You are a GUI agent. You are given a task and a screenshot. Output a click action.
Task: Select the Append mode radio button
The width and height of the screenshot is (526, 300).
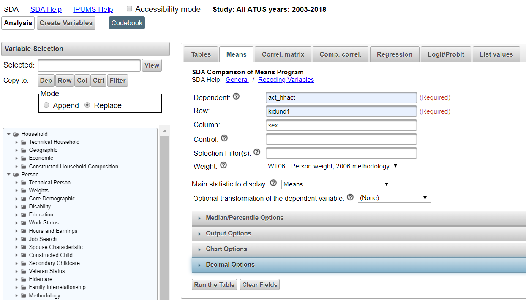[x=46, y=105]
